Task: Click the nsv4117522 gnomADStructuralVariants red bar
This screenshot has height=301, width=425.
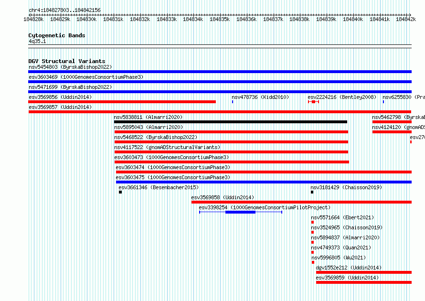Action: coord(231,152)
